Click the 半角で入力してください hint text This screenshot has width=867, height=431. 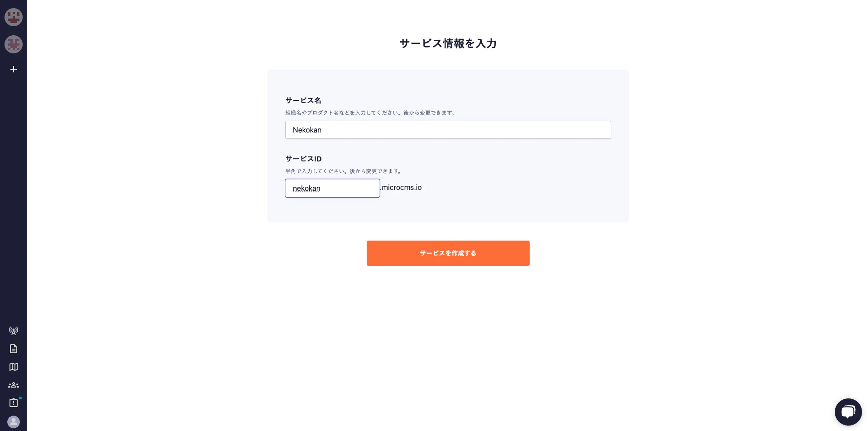344,171
